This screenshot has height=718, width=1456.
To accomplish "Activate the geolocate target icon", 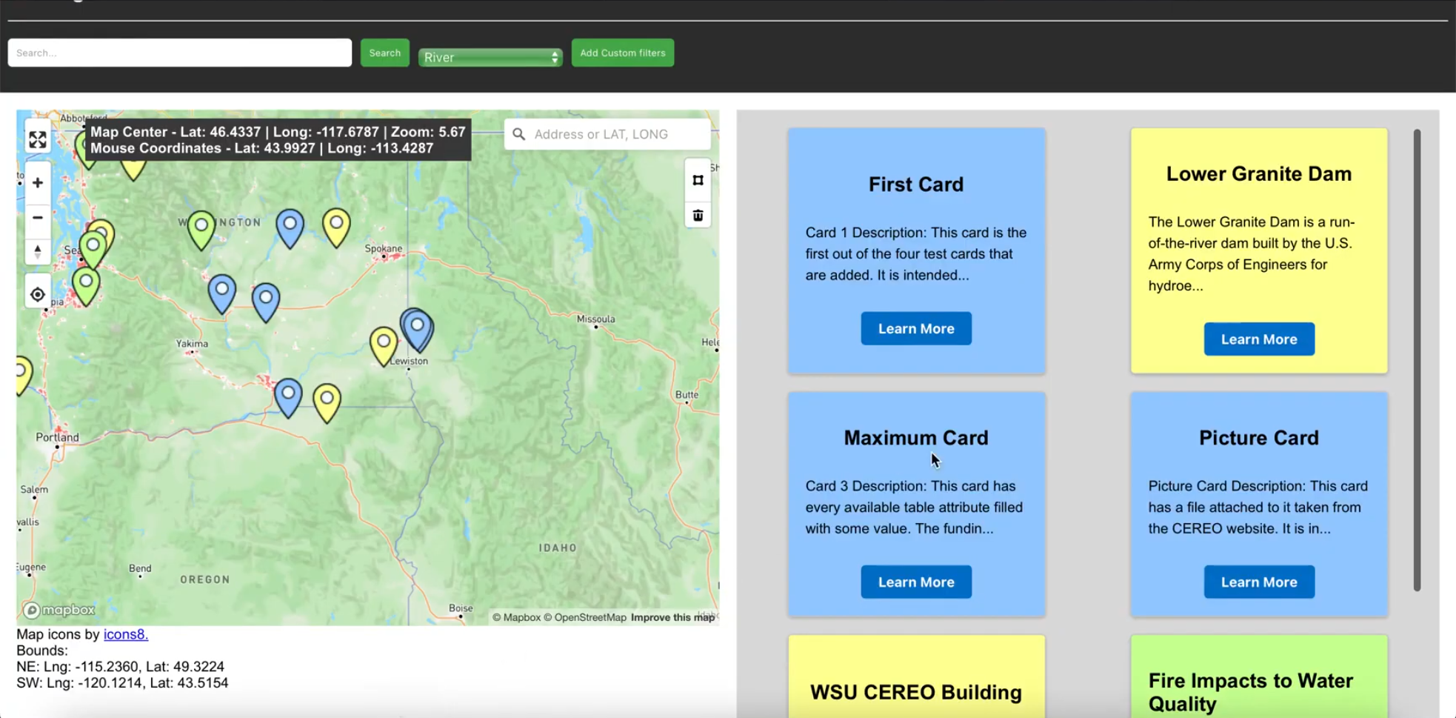I will coord(37,294).
